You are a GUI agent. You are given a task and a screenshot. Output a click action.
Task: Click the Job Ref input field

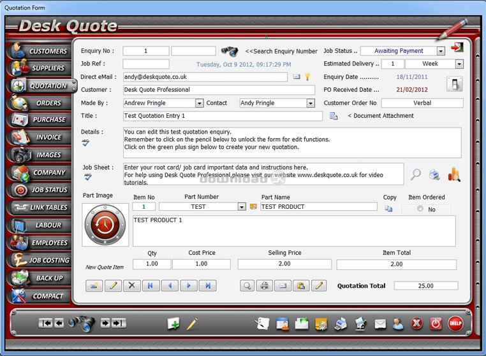(x=146, y=64)
